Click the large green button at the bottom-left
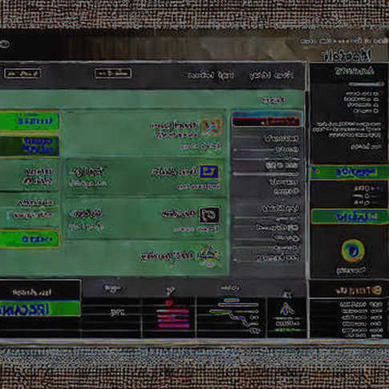This screenshot has height=389, width=389. (40, 308)
